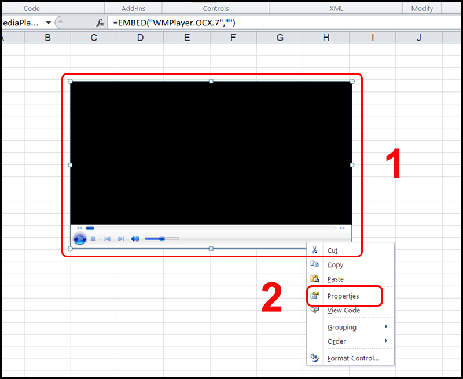Image resolution: width=463 pixels, height=379 pixels.
Task: Select column F header
Action: click(x=233, y=38)
